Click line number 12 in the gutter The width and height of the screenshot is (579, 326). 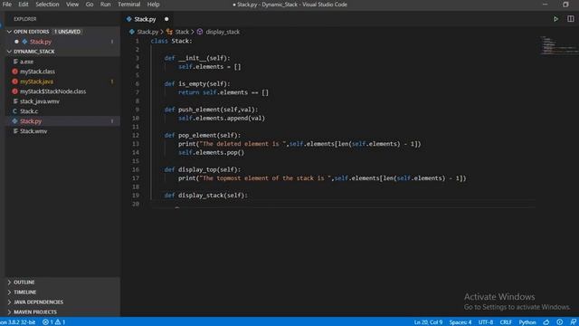coord(136,135)
